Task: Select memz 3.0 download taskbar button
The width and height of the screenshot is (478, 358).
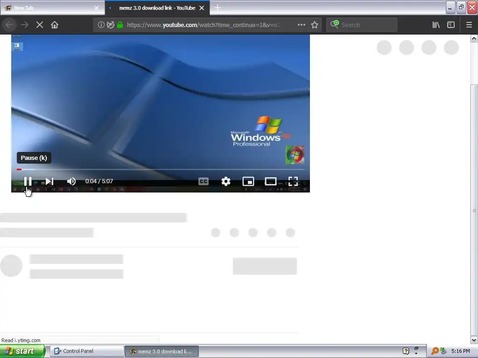Action: point(162,351)
